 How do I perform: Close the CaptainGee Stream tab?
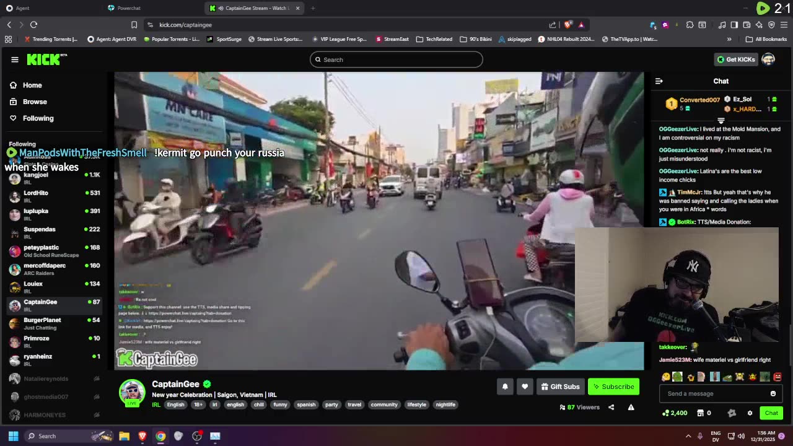(x=297, y=8)
